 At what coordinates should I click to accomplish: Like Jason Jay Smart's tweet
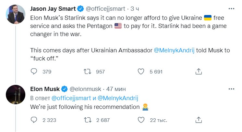point(141,72)
